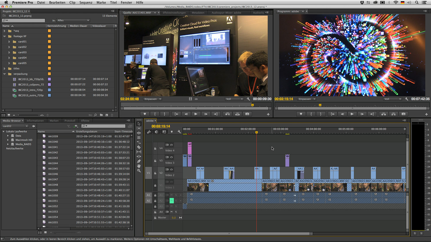Click the Insert button in source monitor
This screenshot has height=242, width=431.
pos(228,114)
